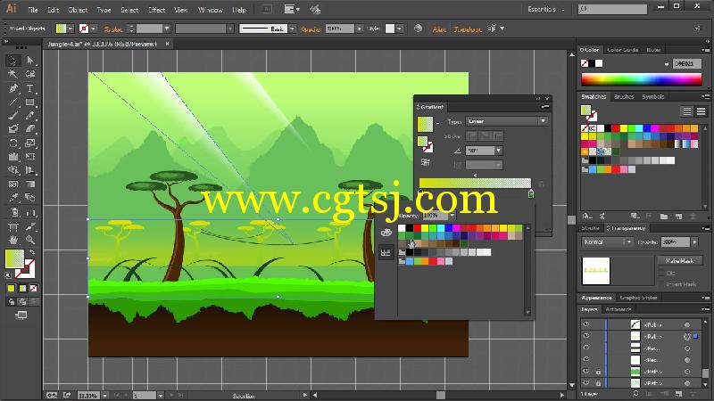Select the Lasso tool
The image size is (714, 401).
pyautogui.click(x=30, y=74)
